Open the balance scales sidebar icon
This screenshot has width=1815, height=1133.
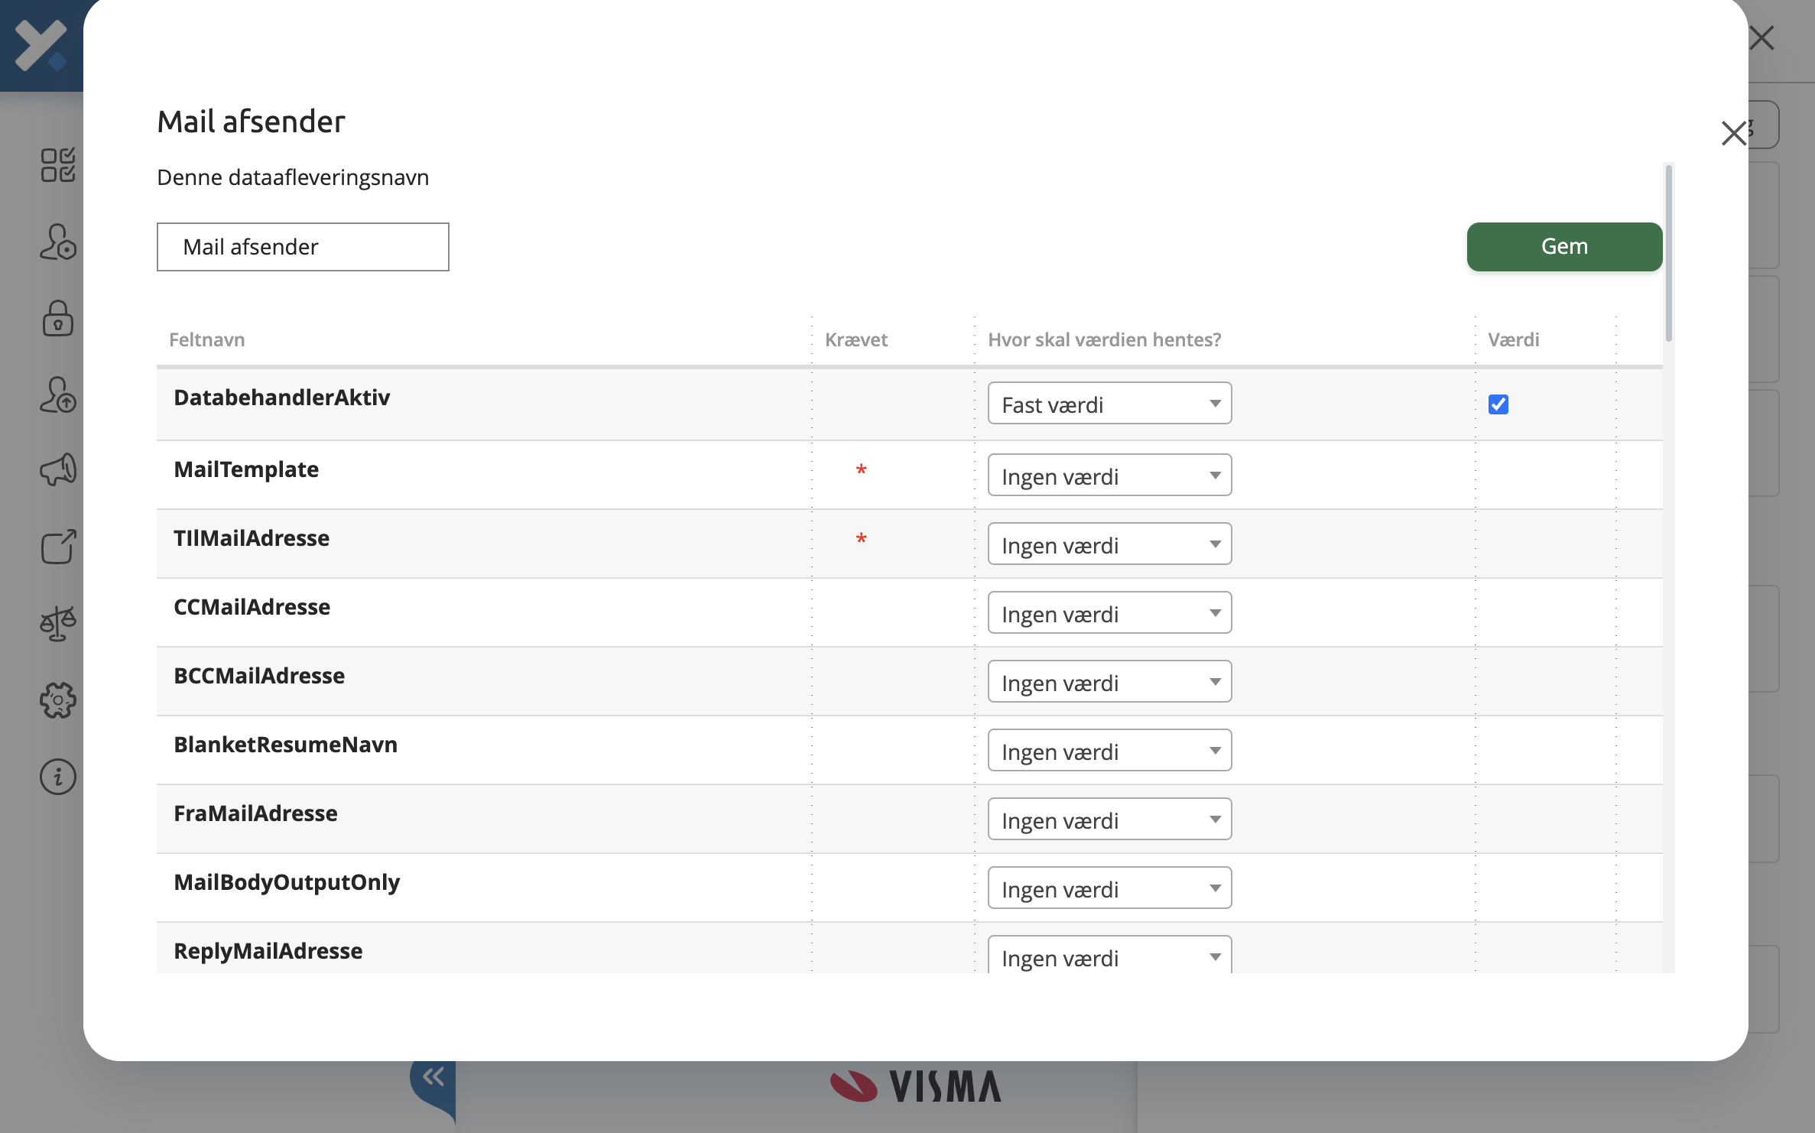[x=58, y=623]
